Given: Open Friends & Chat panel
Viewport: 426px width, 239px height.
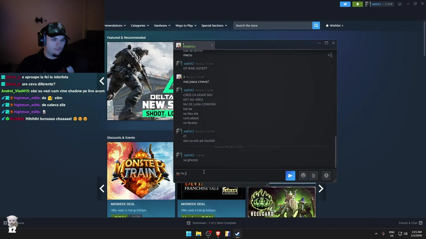Looking at the screenshot, I should click(x=410, y=223).
